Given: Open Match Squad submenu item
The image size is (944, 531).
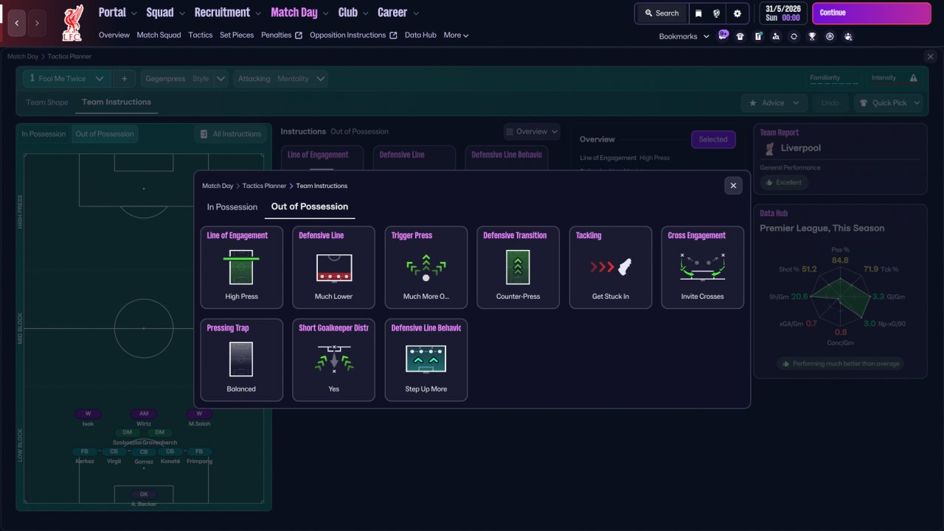Looking at the screenshot, I should coord(159,35).
